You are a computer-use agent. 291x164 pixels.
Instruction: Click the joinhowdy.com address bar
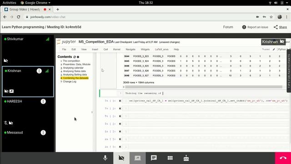[48, 17]
